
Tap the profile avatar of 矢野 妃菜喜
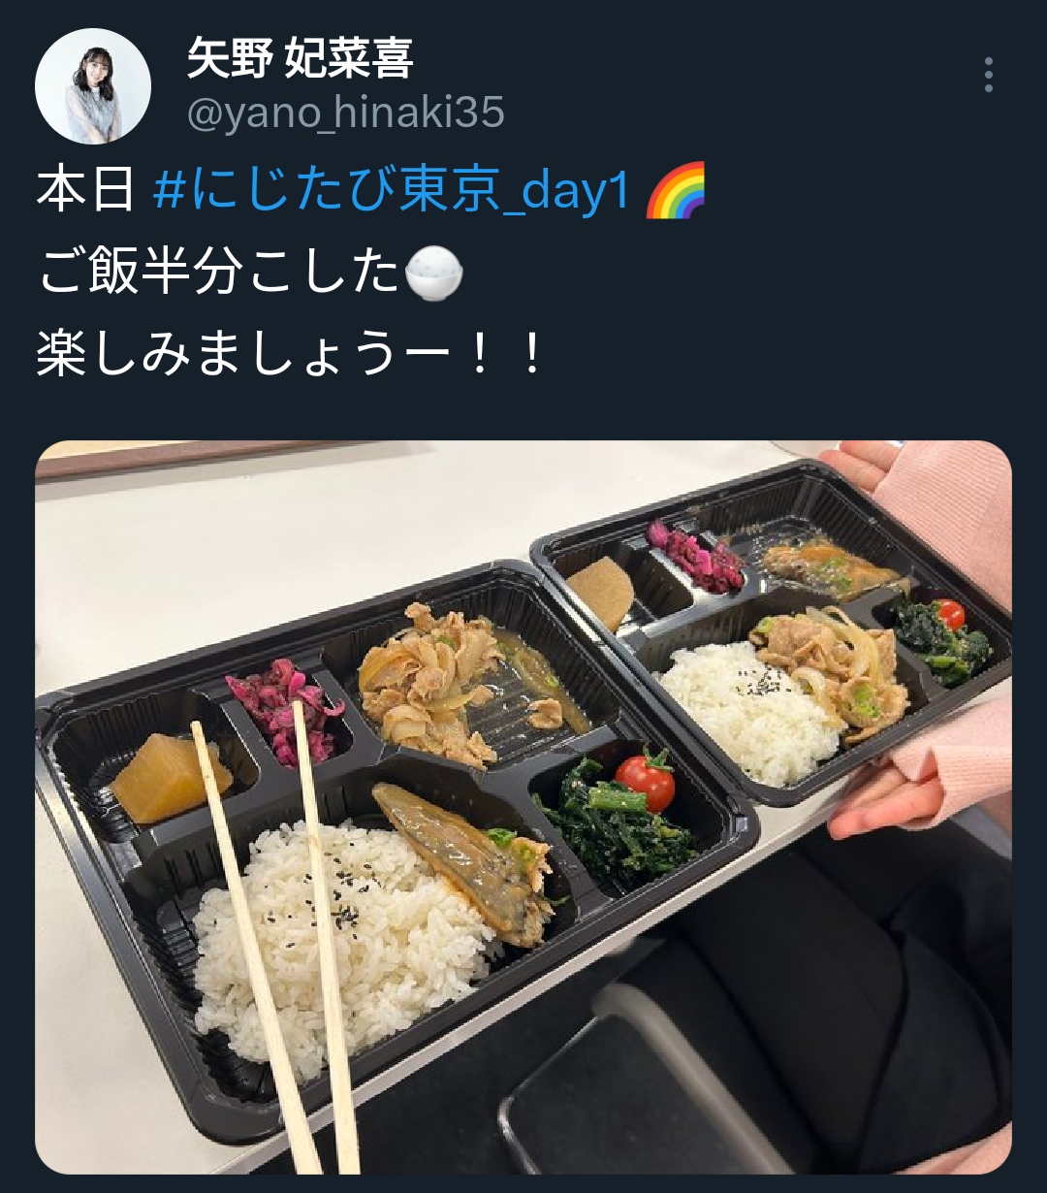point(93,86)
